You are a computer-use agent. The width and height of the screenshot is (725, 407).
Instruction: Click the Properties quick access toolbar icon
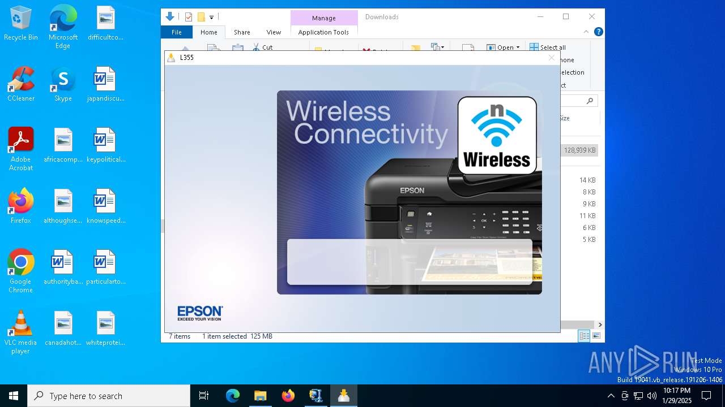click(x=189, y=17)
